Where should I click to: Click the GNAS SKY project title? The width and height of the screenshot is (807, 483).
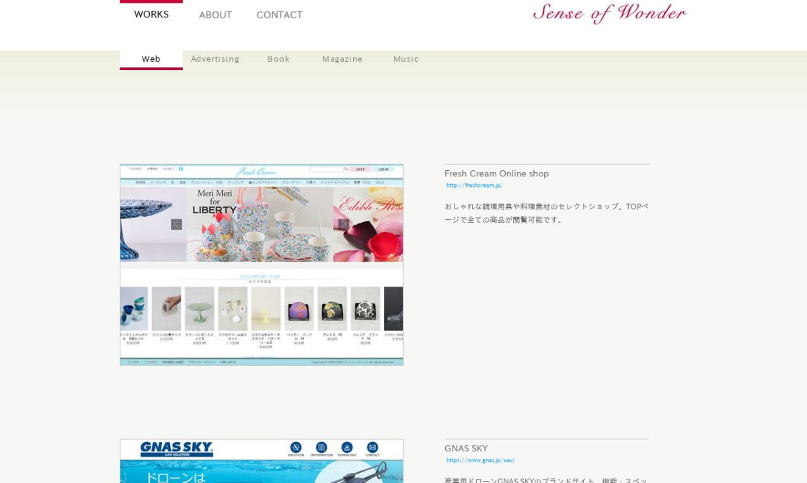pyautogui.click(x=466, y=449)
